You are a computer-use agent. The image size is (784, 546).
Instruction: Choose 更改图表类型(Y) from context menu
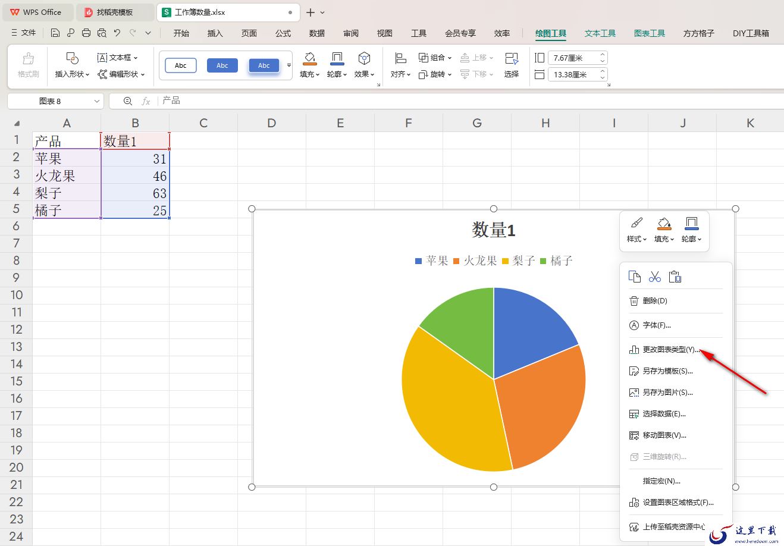675,350
